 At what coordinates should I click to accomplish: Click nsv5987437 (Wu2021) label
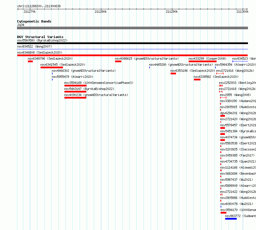(236, 180)
